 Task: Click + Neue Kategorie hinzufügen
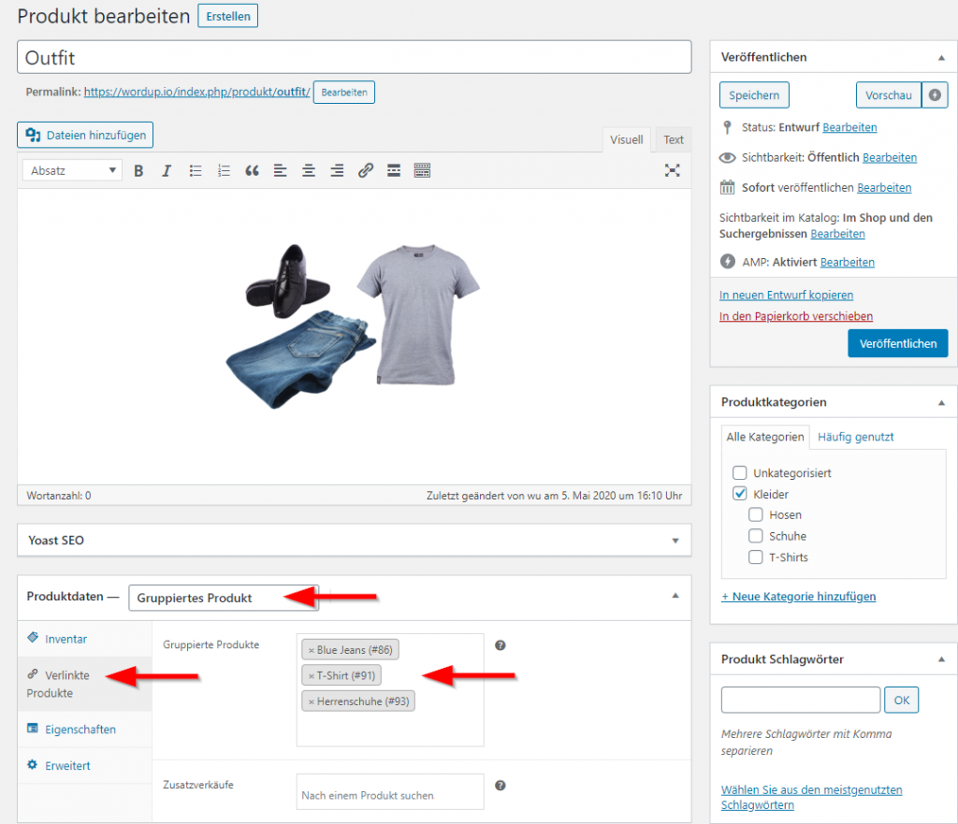[799, 597]
